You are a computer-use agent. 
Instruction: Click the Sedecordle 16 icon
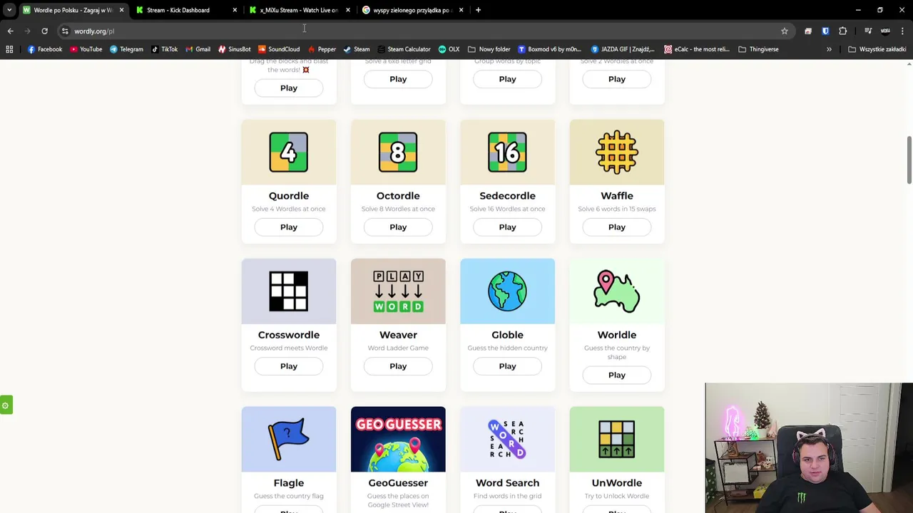tap(507, 152)
